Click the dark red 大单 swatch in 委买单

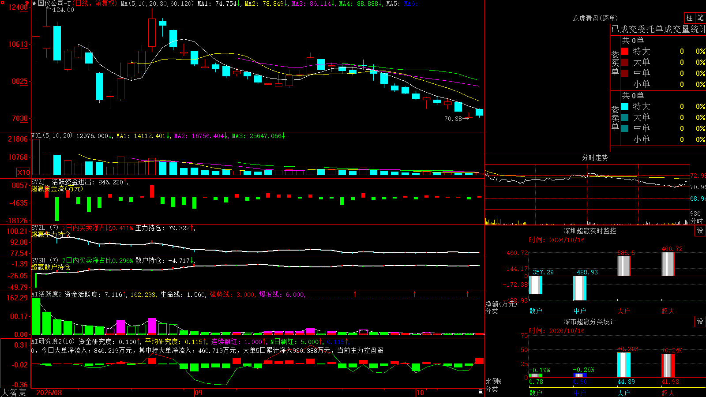click(625, 62)
